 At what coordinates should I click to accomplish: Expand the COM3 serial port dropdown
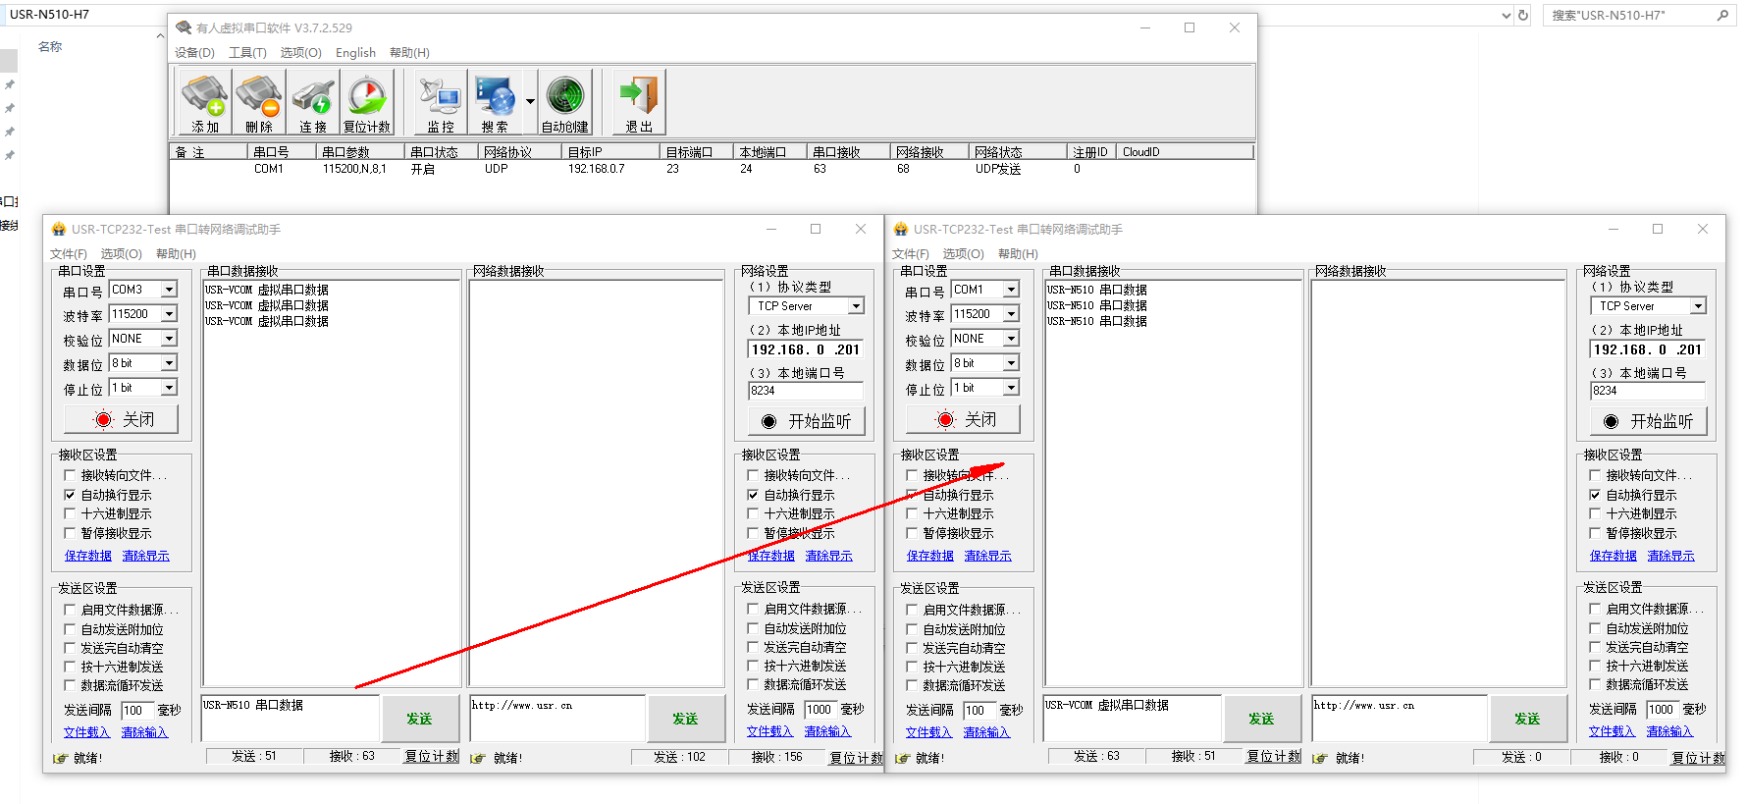click(169, 290)
